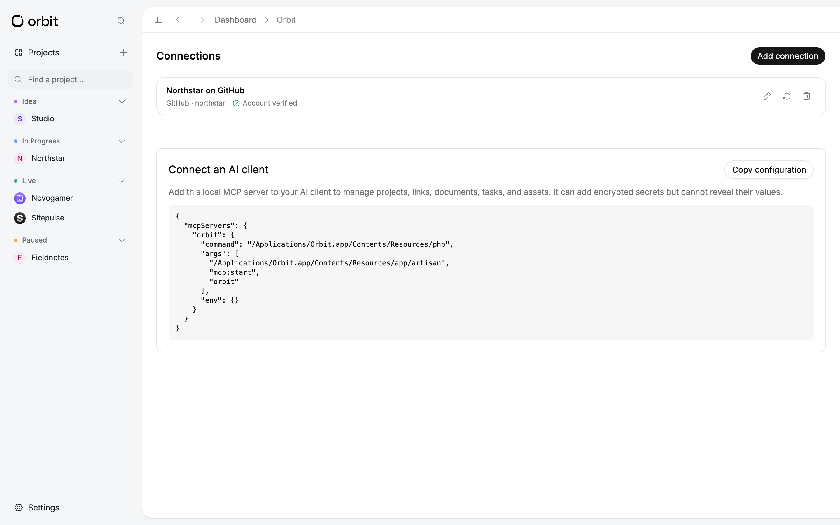Click the "env": {} line in config
The image size is (840, 525).
tap(220, 300)
